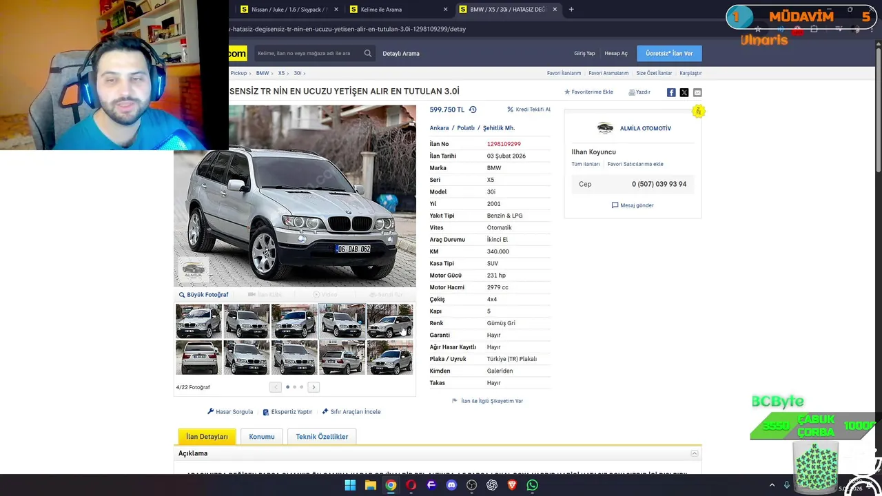882x496 pixels.
Task: Click Hesap Aç sign-up link
Action: [616, 53]
